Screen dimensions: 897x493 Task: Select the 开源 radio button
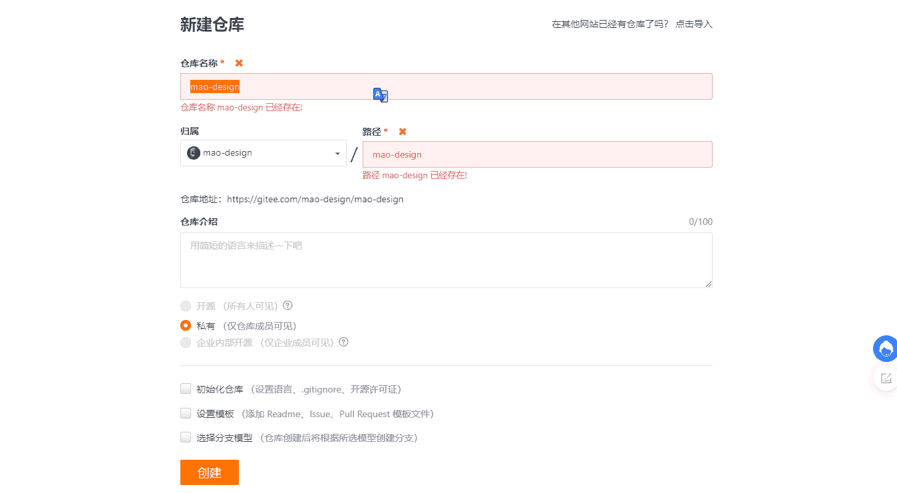point(186,306)
